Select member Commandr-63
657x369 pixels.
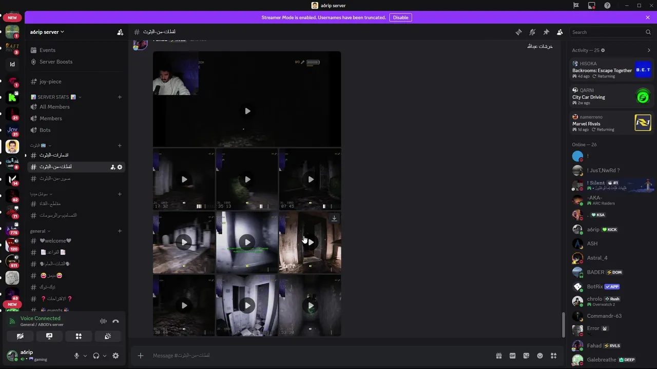(x=612, y=316)
